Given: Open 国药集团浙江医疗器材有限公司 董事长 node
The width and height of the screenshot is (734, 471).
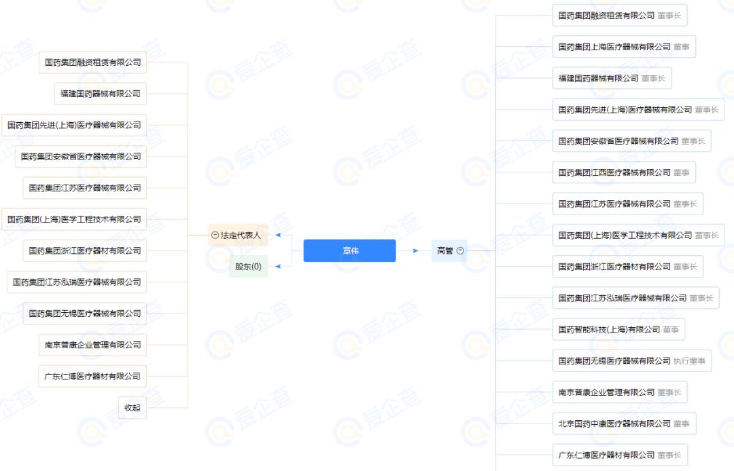Looking at the screenshot, I should (x=628, y=266).
